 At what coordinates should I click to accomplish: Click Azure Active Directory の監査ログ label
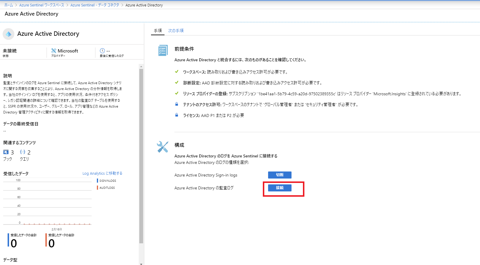(x=204, y=188)
